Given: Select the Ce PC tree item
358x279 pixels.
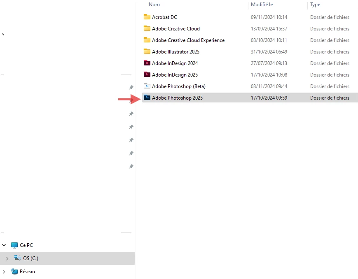Looking at the screenshot, I should click(x=26, y=245).
